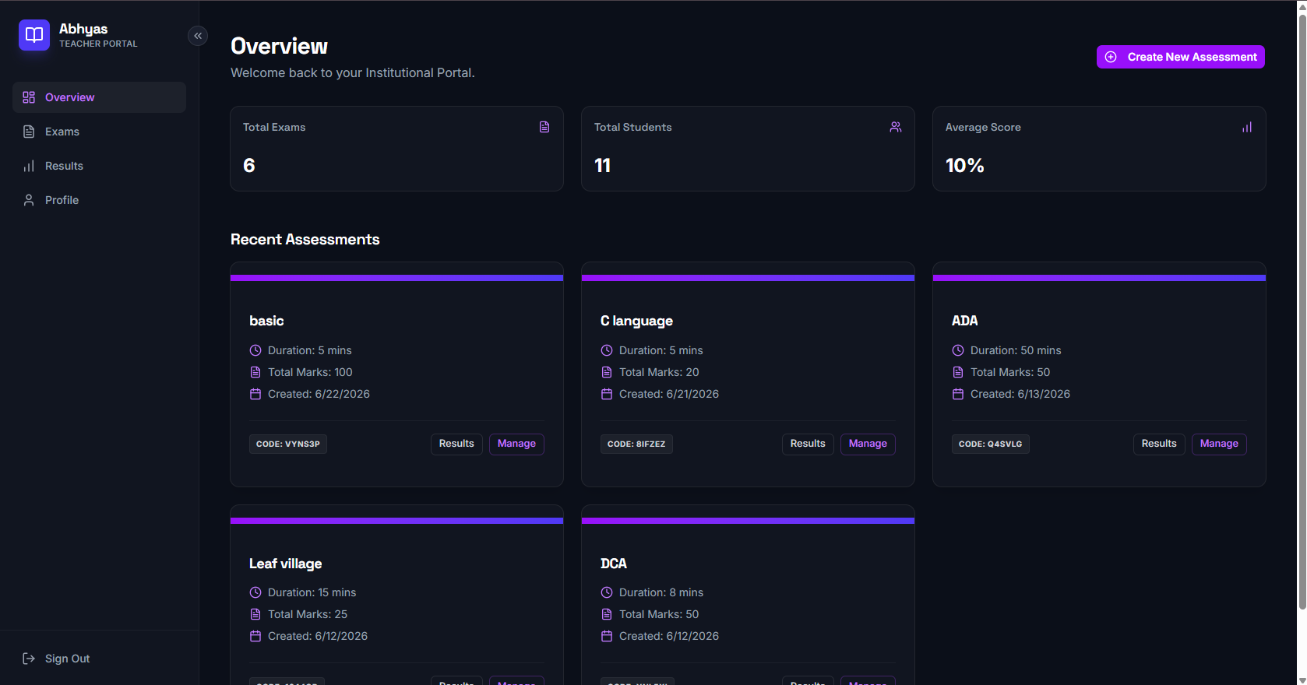Image resolution: width=1307 pixels, height=685 pixels.
Task: Select the basic assessment title
Action: (266, 321)
